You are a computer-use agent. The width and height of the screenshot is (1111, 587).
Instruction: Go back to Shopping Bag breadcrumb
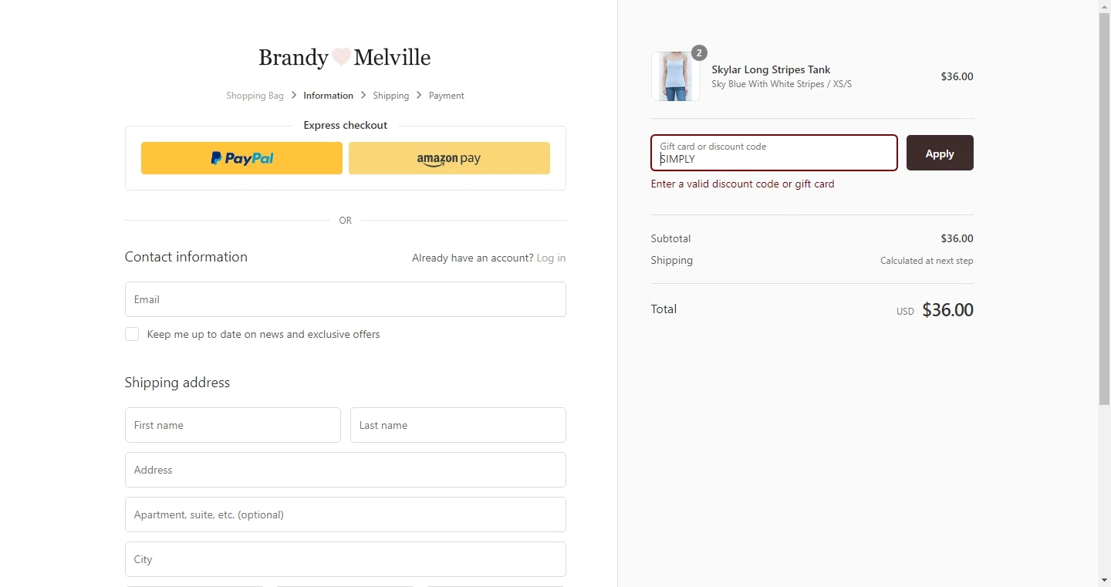255,96
